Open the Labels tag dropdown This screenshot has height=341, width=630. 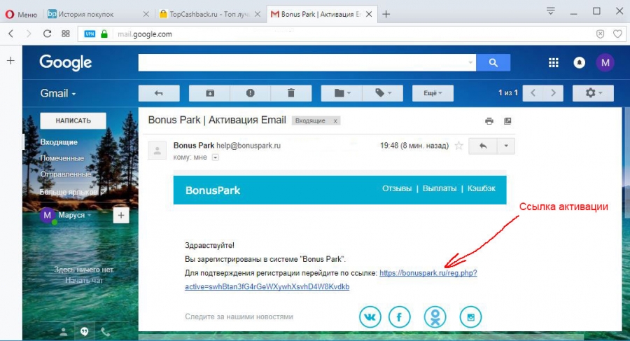[382, 93]
